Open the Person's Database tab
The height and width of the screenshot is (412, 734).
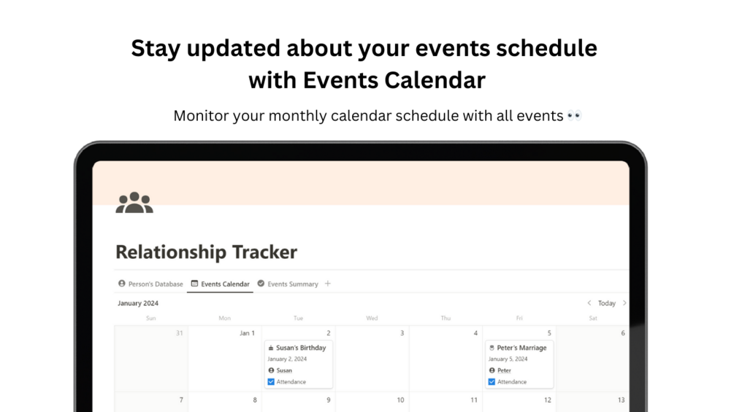[155, 284]
